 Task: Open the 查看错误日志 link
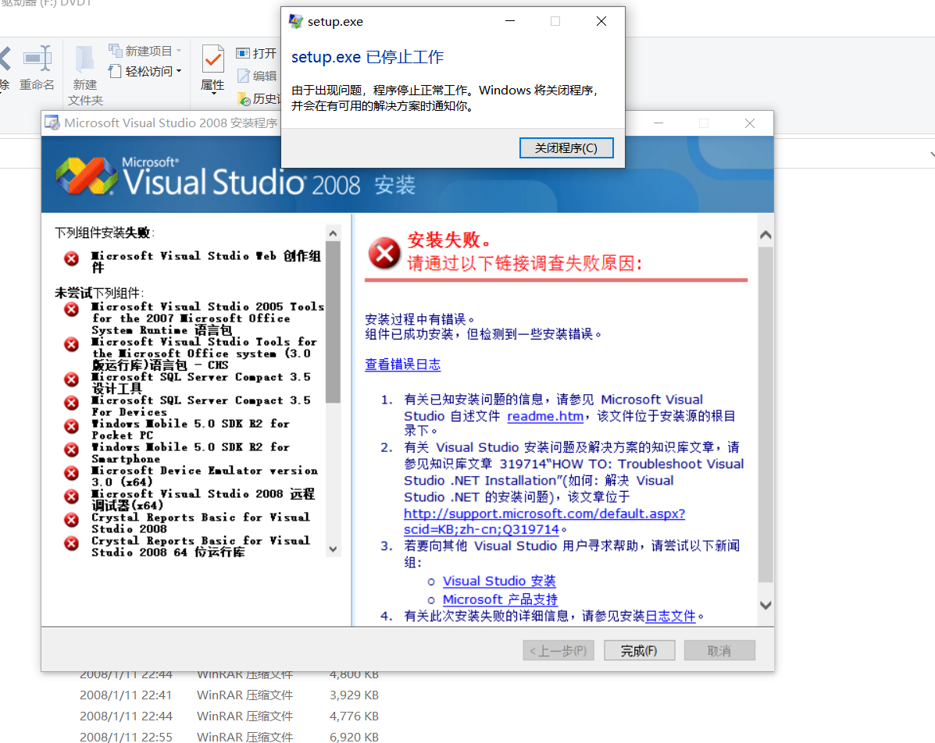(402, 364)
